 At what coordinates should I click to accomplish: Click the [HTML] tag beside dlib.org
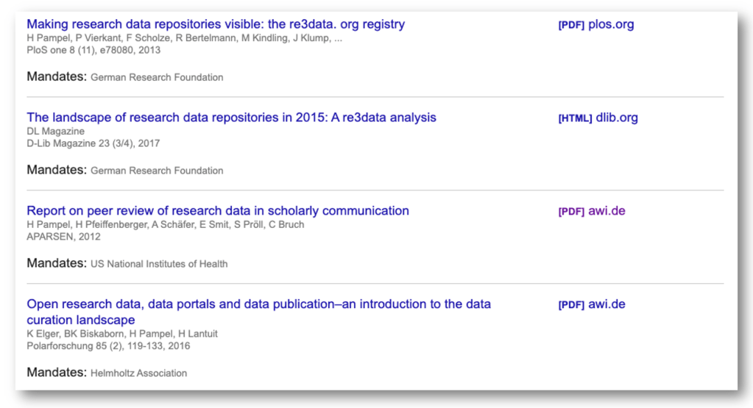(575, 118)
